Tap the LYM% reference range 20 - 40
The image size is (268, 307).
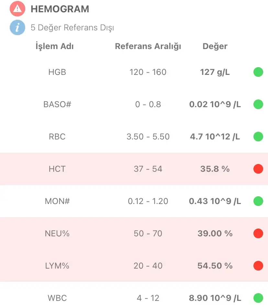point(148,266)
